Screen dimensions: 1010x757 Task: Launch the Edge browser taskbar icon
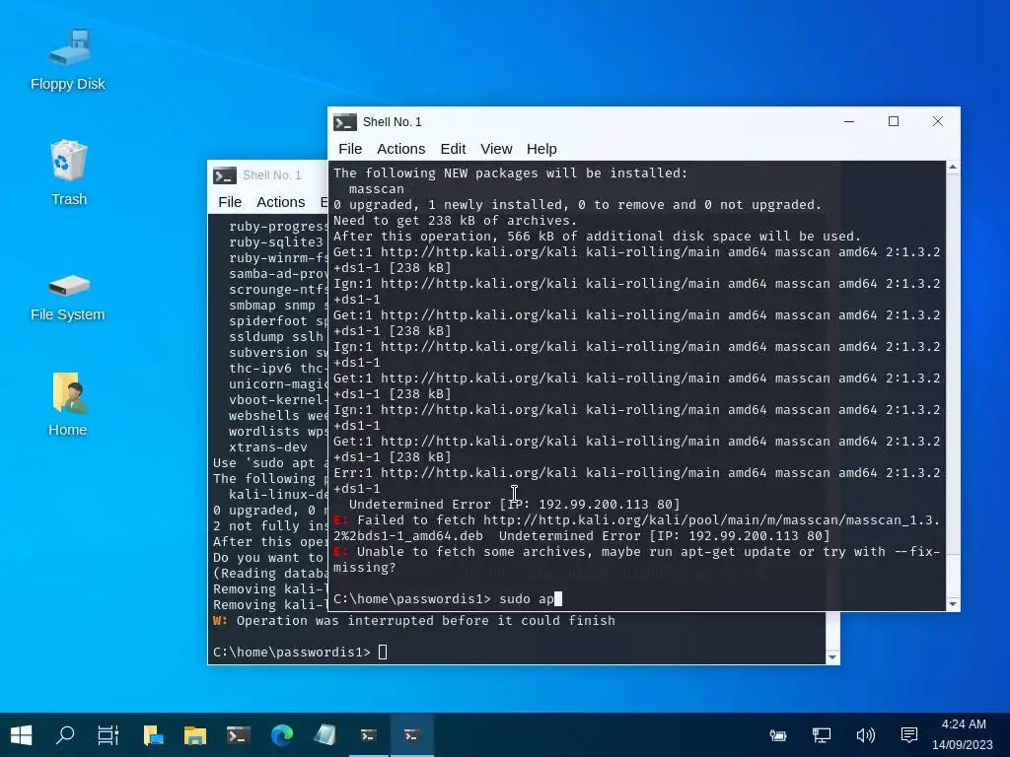point(281,735)
